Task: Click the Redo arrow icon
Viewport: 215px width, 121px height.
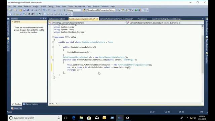Action: point(49,10)
